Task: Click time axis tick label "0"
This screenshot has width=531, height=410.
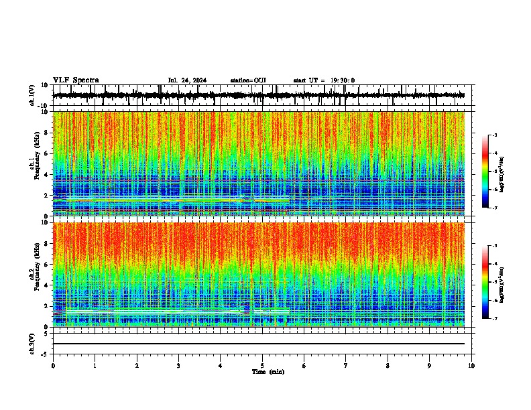Action: point(53,366)
